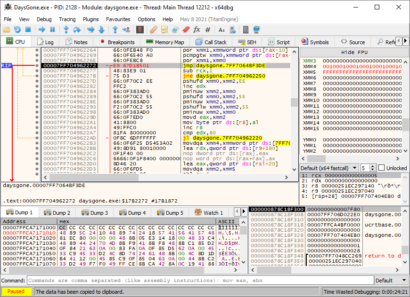The height and width of the screenshot is (297, 410).
Task: Enable the Unlocked checkbox
Action: 381,168
